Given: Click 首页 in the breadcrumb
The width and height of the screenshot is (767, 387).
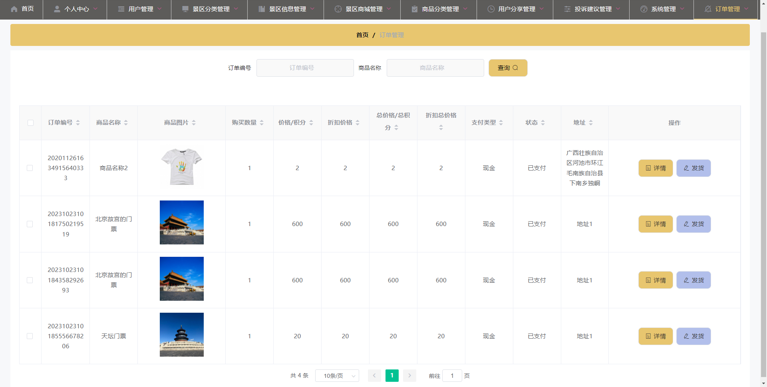Looking at the screenshot, I should pyautogui.click(x=362, y=35).
